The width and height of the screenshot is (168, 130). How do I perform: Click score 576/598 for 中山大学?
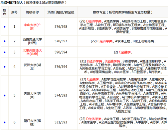click(61, 26)
